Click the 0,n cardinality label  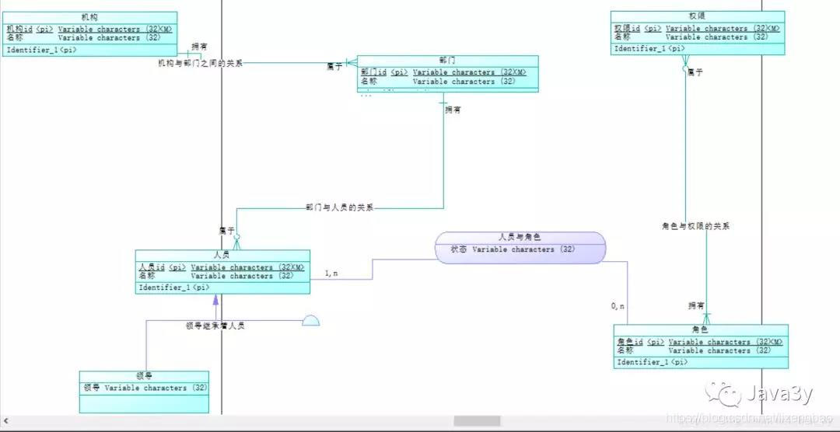618,306
